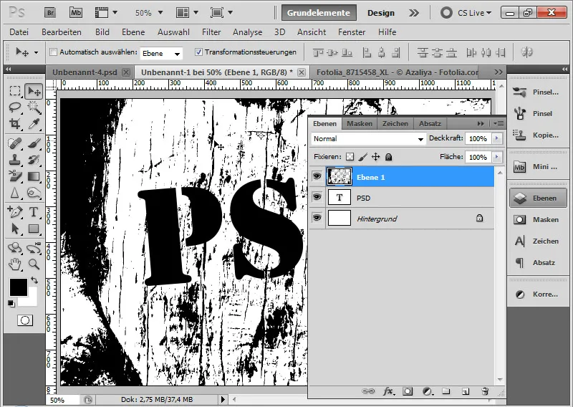This screenshot has width=573, height=407.
Task: Select the Path Selection tool
Action: (15, 229)
